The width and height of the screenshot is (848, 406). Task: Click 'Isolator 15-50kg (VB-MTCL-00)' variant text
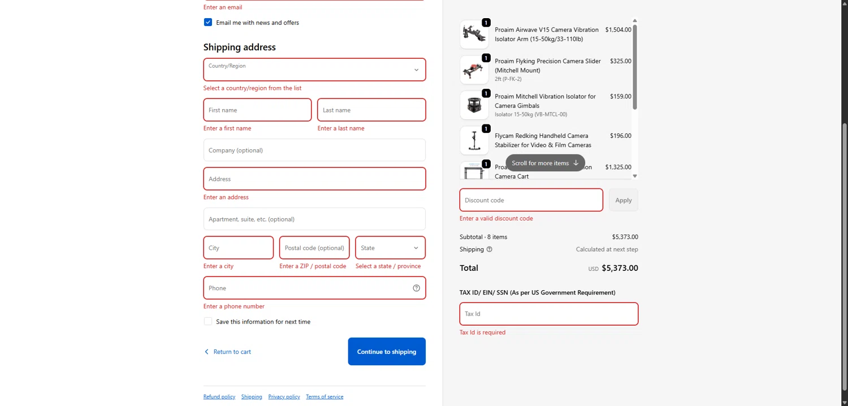click(x=531, y=114)
